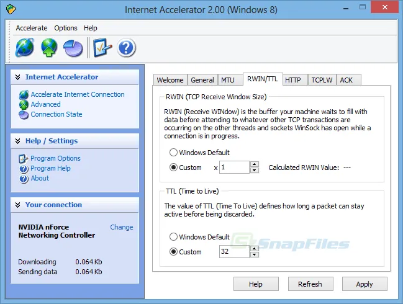
Task: Click the Apply button
Action: point(365,284)
